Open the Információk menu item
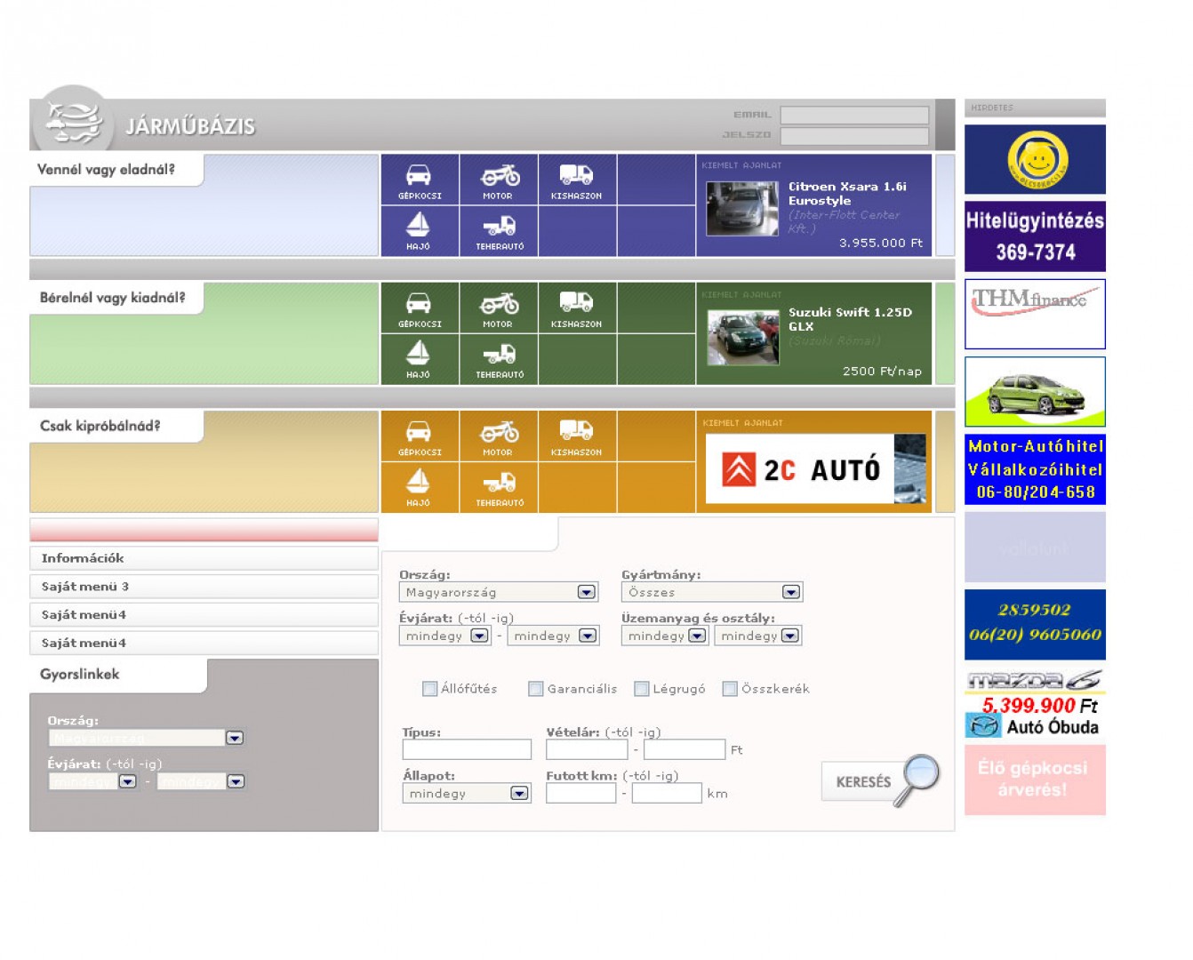 tap(204, 558)
